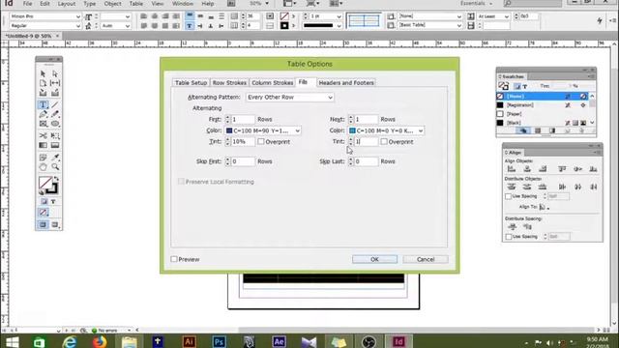619x348 pixels.
Task: Click Cancel in Table Options
Action: point(426,259)
